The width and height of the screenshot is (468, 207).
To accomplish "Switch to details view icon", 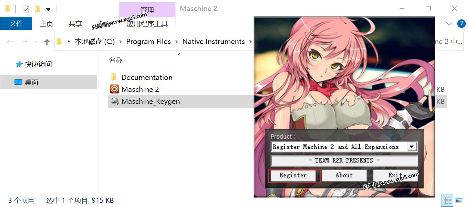I will coord(447,201).
